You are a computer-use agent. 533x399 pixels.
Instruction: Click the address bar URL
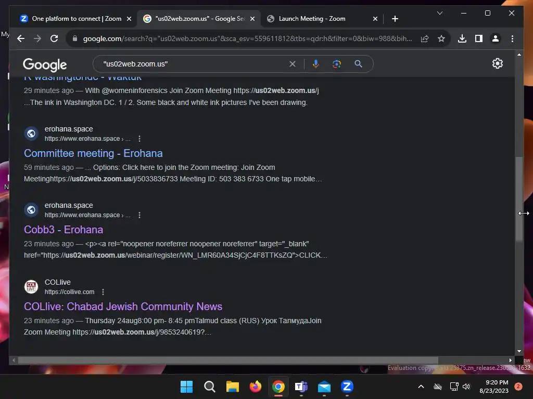pos(247,38)
